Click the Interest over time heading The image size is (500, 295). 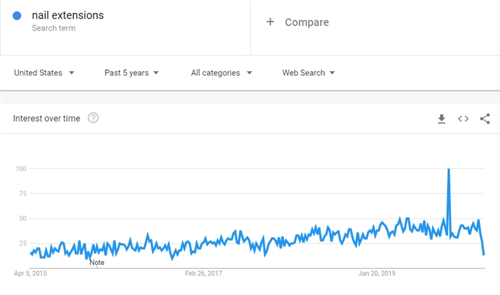[47, 119]
